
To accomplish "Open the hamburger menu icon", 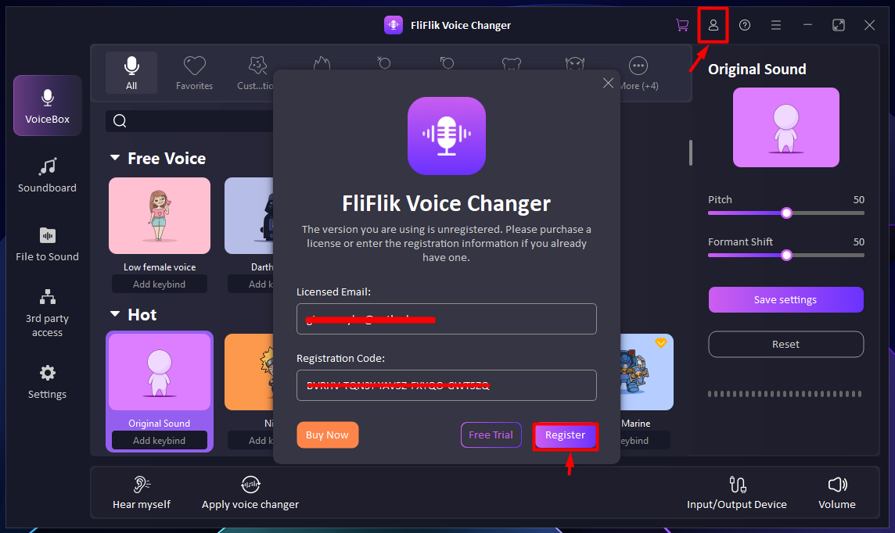I will (776, 25).
